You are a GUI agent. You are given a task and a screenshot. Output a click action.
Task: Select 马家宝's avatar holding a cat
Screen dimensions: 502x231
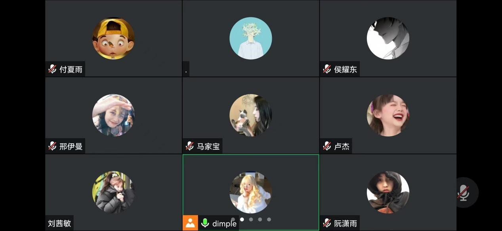coord(251,115)
